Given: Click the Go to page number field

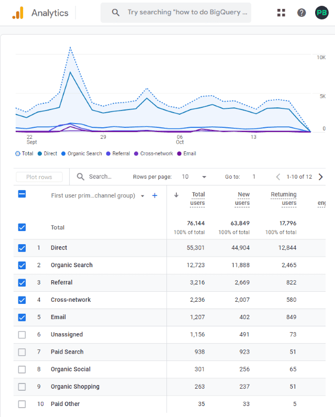Looking at the screenshot, I should coord(254,177).
